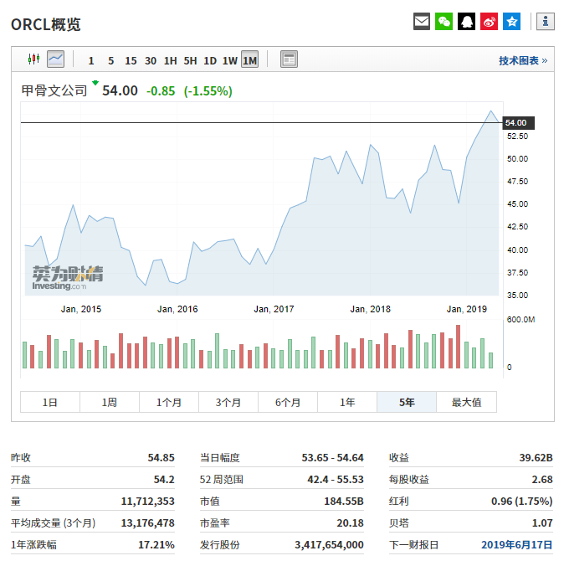Select the 1W interval

(x=230, y=60)
